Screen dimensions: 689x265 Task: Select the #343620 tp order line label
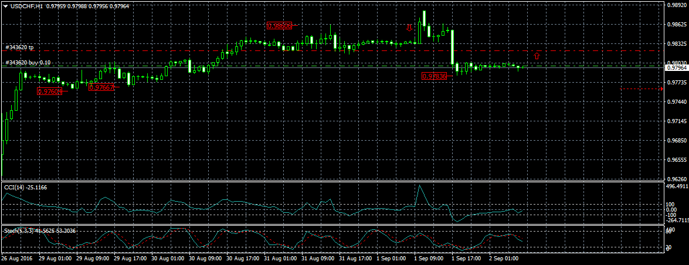click(x=18, y=47)
